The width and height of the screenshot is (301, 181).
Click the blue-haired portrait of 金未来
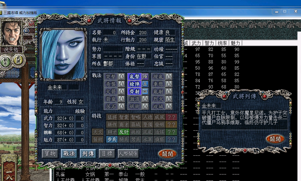(63, 54)
